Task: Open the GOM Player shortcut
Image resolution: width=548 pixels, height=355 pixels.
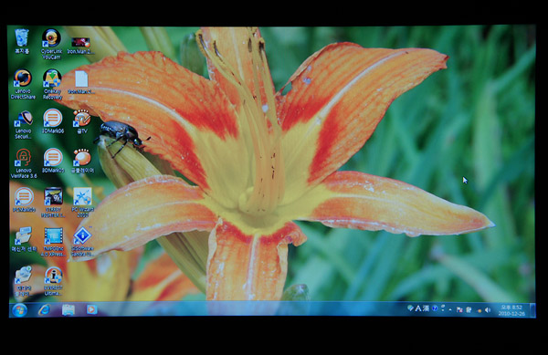Action: pos(82,161)
